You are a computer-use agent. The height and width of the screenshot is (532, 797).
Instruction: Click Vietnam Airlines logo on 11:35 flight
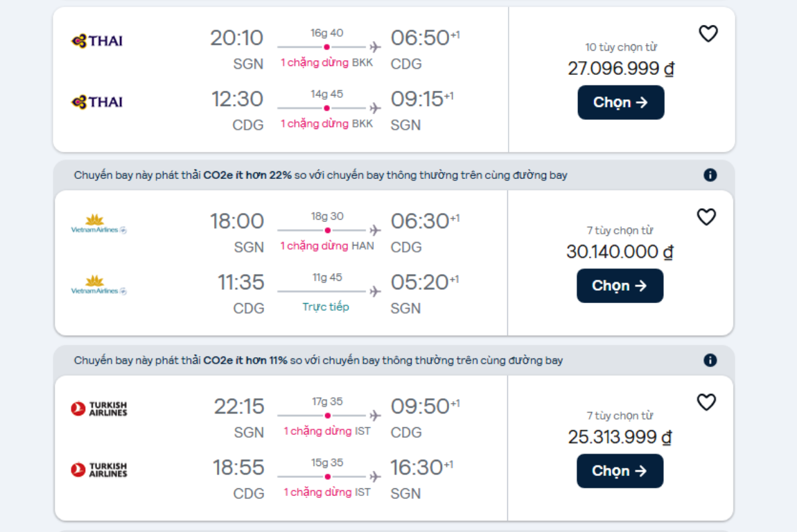click(x=98, y=285)
